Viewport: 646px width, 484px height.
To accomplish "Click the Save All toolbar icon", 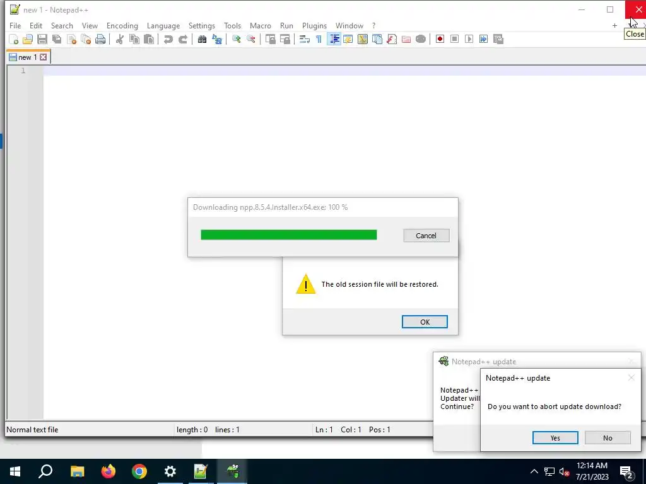I will tap(56, 39).
